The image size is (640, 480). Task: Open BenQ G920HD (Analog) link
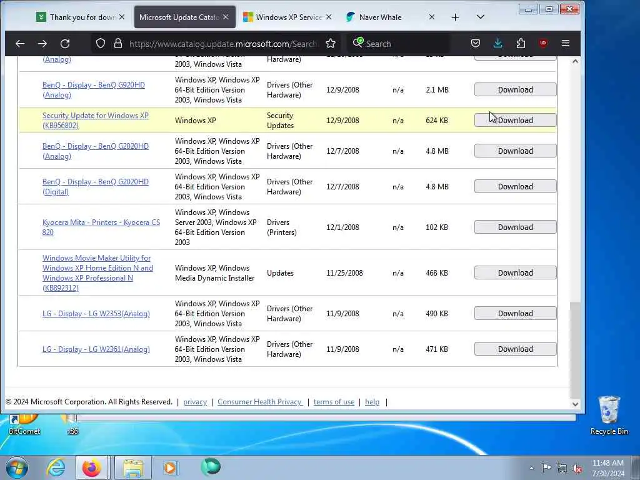pyautogui.click(x=94, y=90)
